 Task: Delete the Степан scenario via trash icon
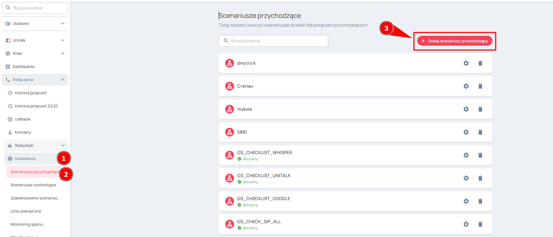[x=480, y=86]
